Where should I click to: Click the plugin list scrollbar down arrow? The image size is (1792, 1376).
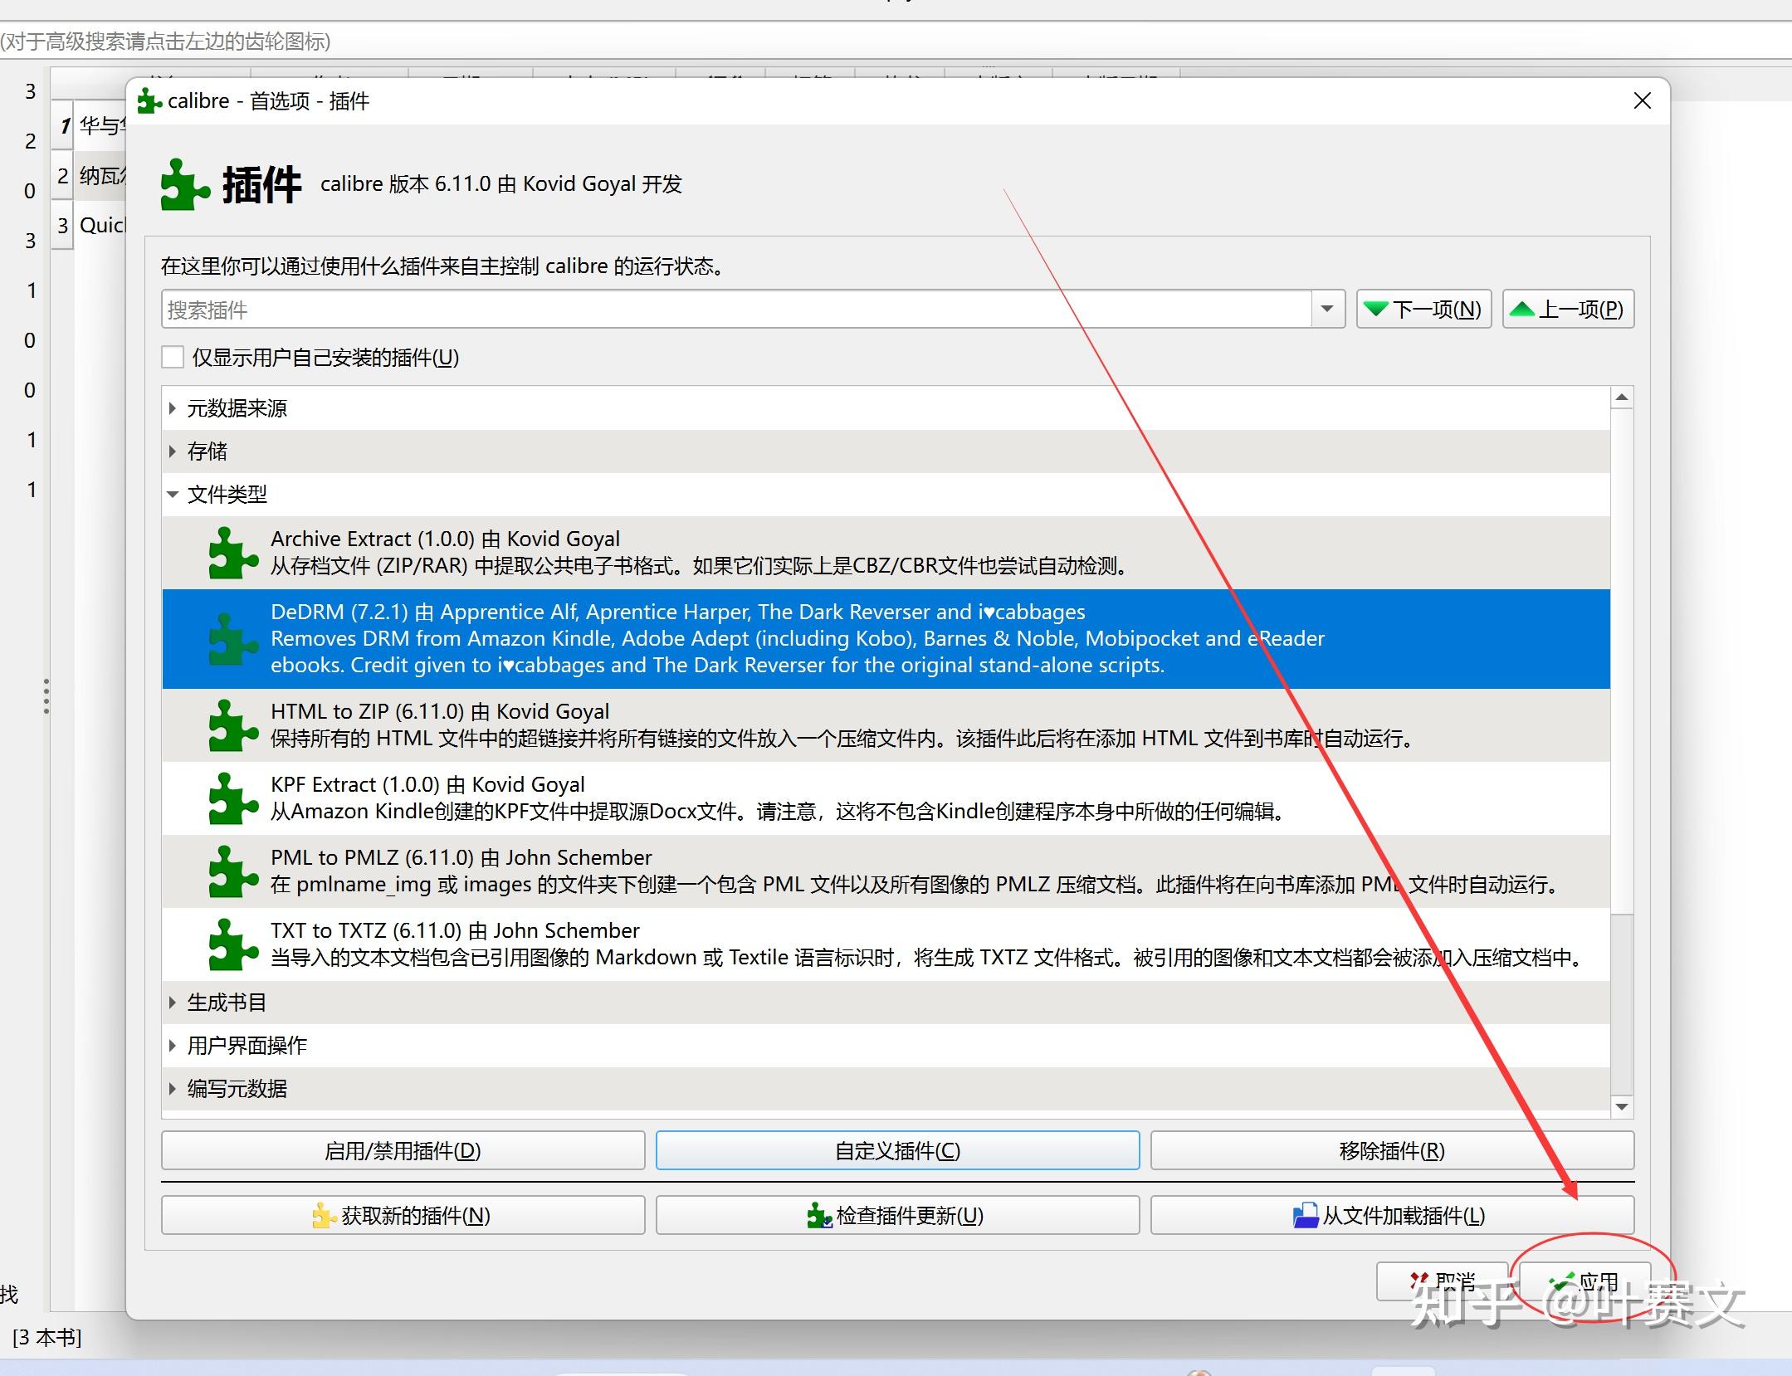point(1621,1106)
